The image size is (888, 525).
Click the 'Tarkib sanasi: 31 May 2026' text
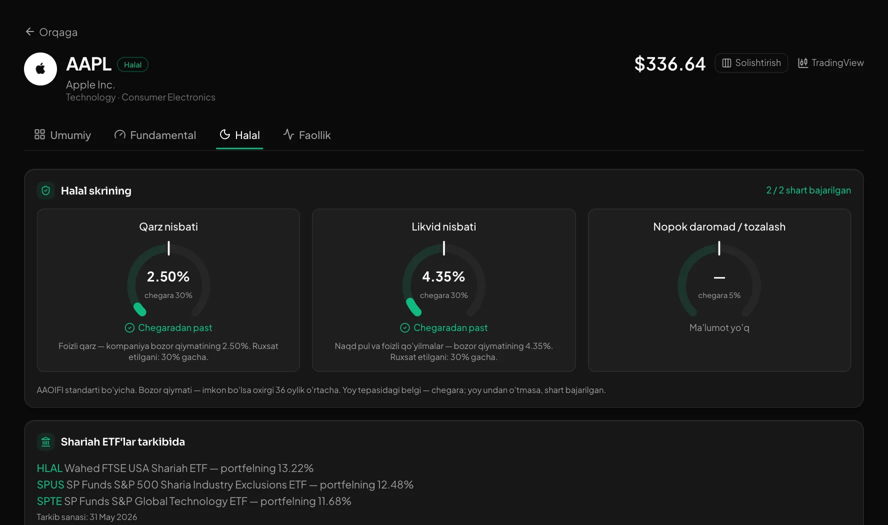click(87, 517)
